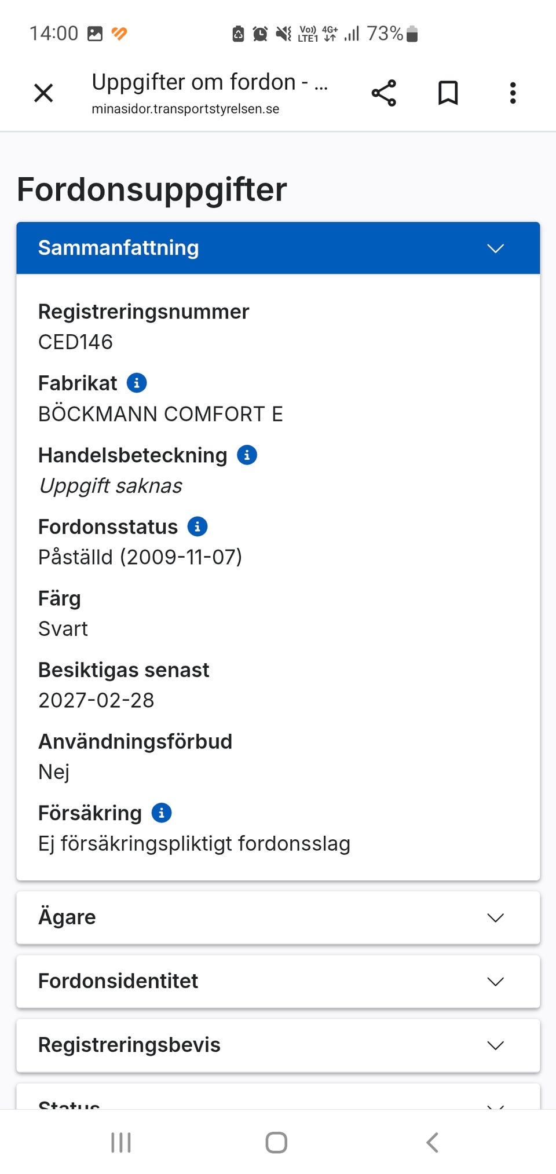Tap the Försäkring info icon
The height and width of the screenshot is (1174, 556).
tap(162, 813)
